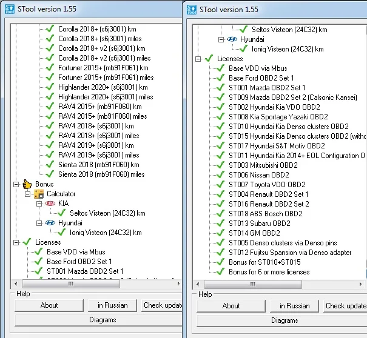Select ST016 Renault OBD2 Set 2
The image size is (367, 338).
coord(269,204)
